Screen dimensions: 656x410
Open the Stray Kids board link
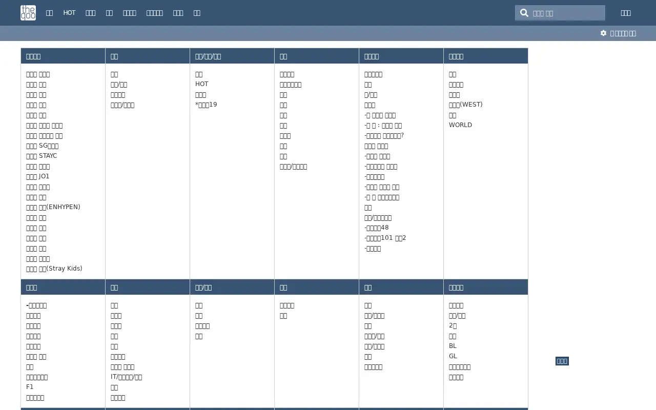pos(54,269)
